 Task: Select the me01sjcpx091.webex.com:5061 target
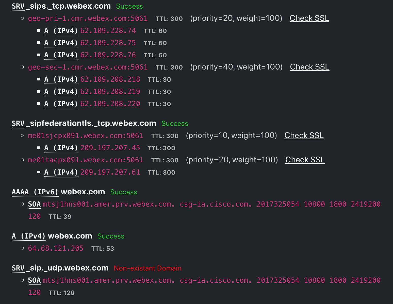coord(86,136)
